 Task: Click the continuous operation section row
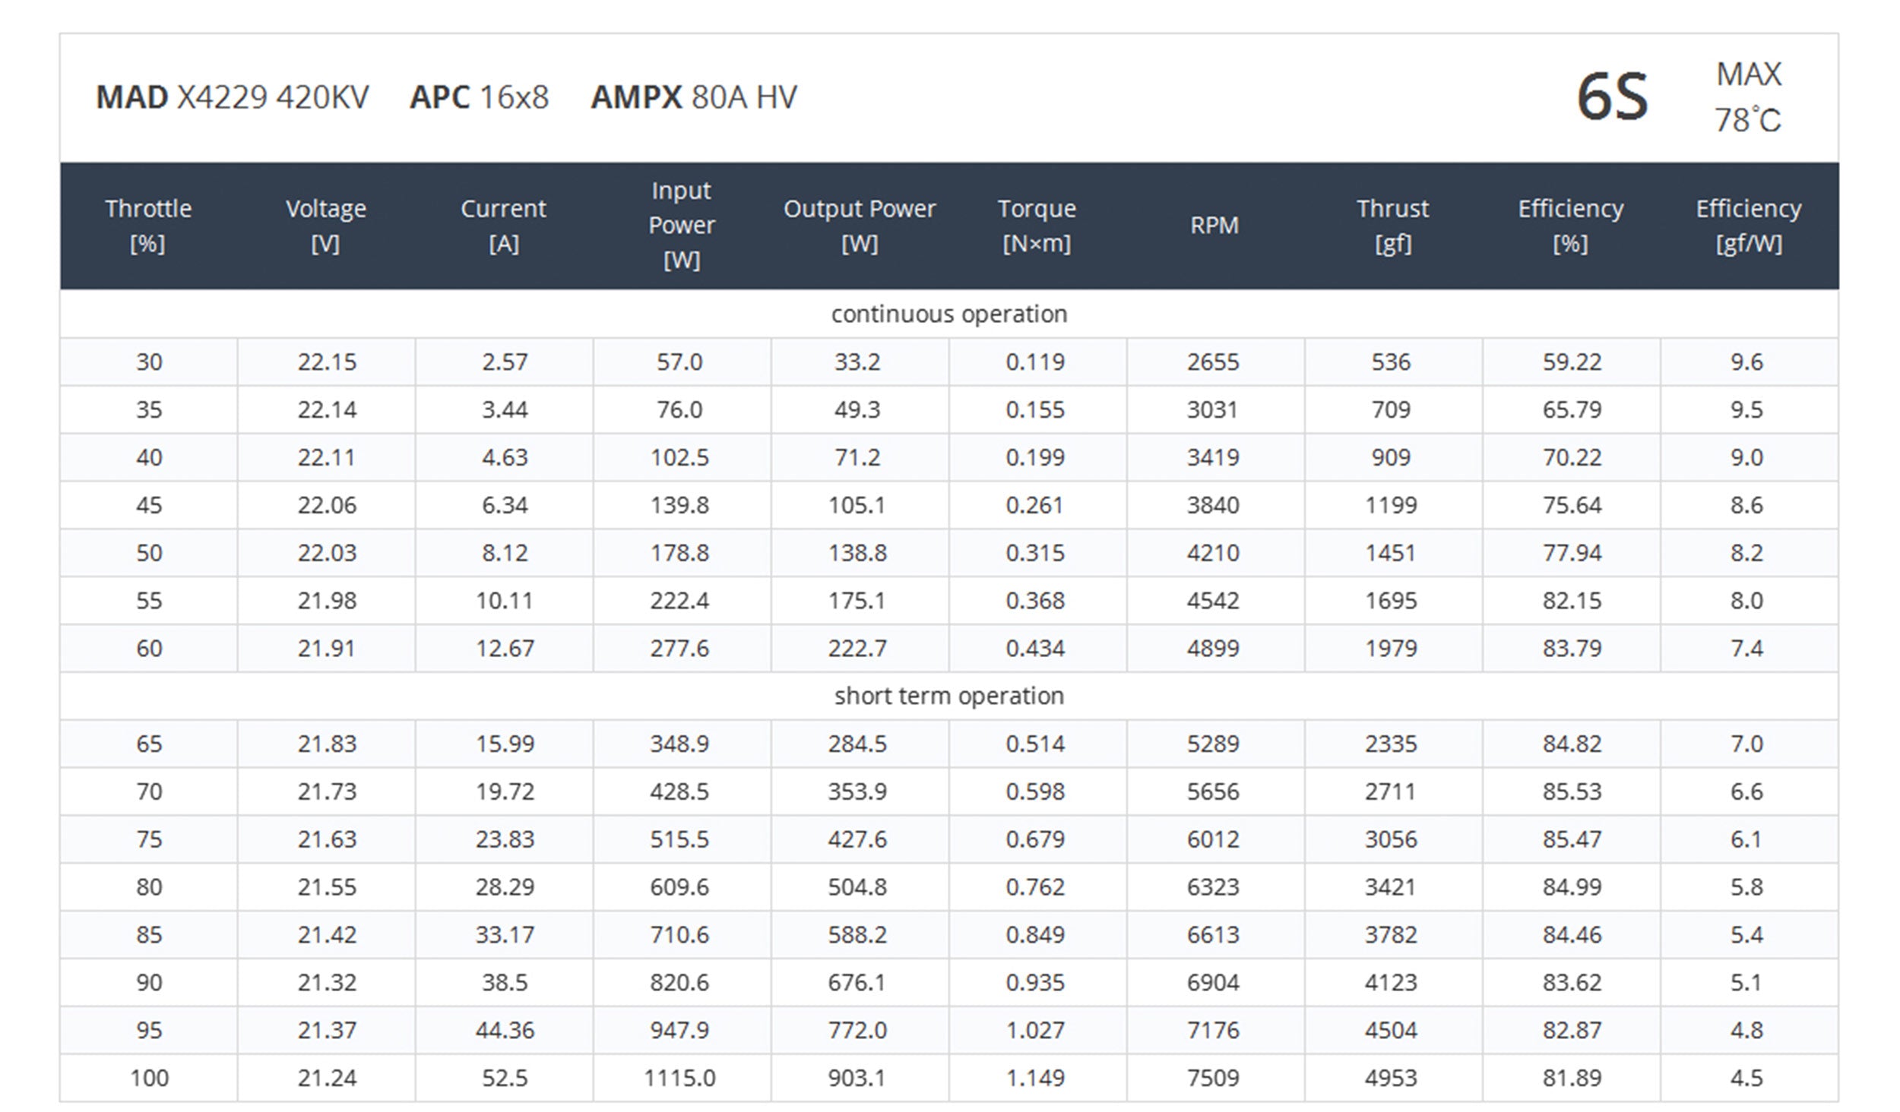pos(949,314)
